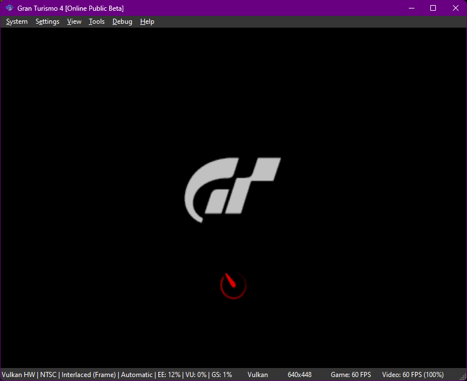Minimize the Gran Turismo 4 window

(412, 8)
